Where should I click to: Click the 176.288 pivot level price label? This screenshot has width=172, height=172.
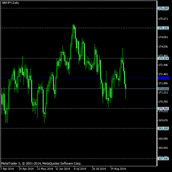[x=163, y=8]
